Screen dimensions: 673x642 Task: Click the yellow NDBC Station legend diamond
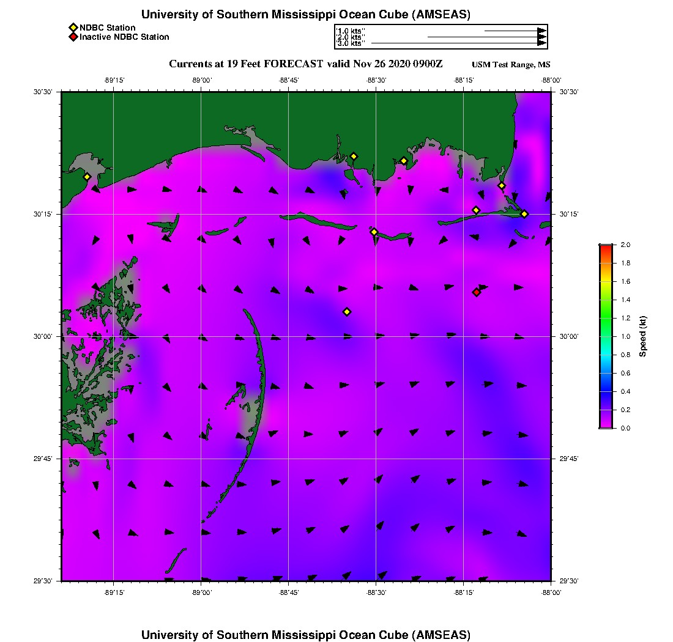click(73, 28)
